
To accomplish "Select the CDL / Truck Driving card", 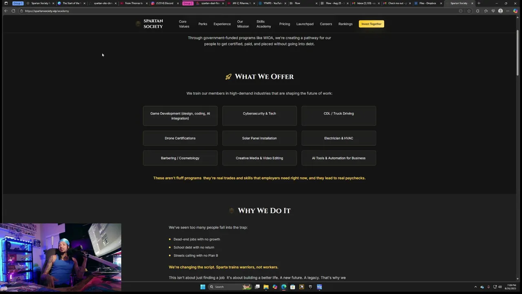I will pyautogui.click(x=338, y=116).
